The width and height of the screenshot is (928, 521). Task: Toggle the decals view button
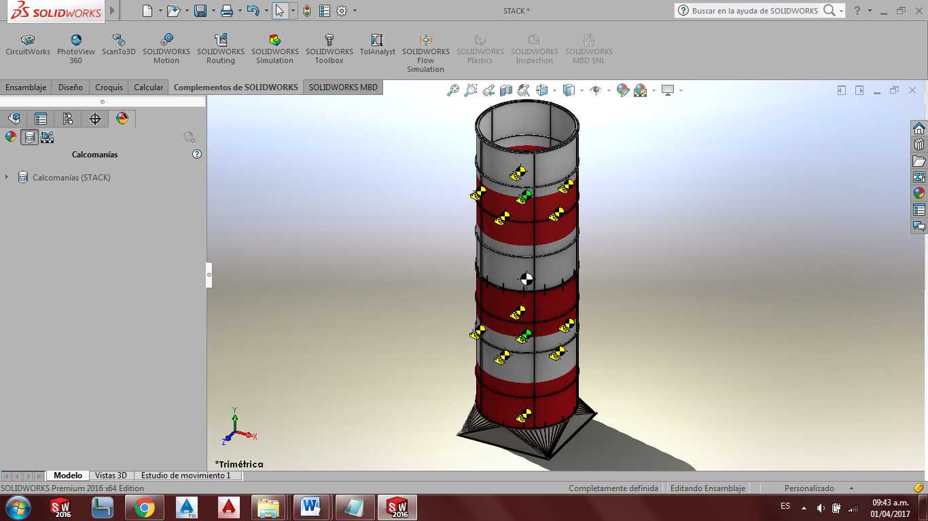29,137
